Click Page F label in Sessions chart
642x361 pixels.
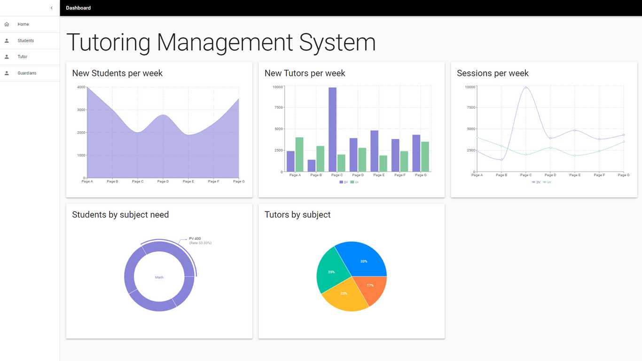pyautogui.click(x=599, y=175)
